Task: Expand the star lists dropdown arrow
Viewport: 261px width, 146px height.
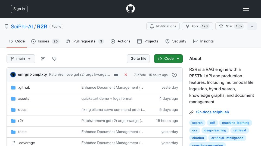Action: pos(252,26)
